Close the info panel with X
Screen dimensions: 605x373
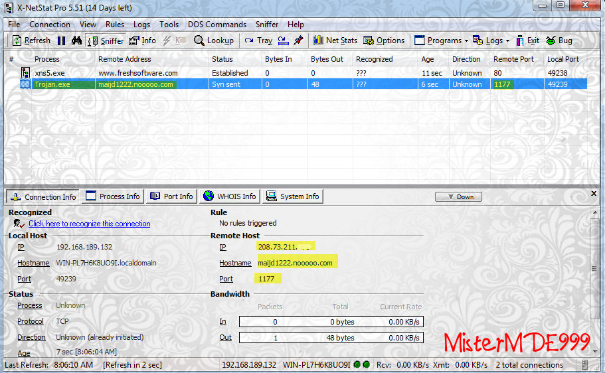pyautogui.click(x=594, y=194)
